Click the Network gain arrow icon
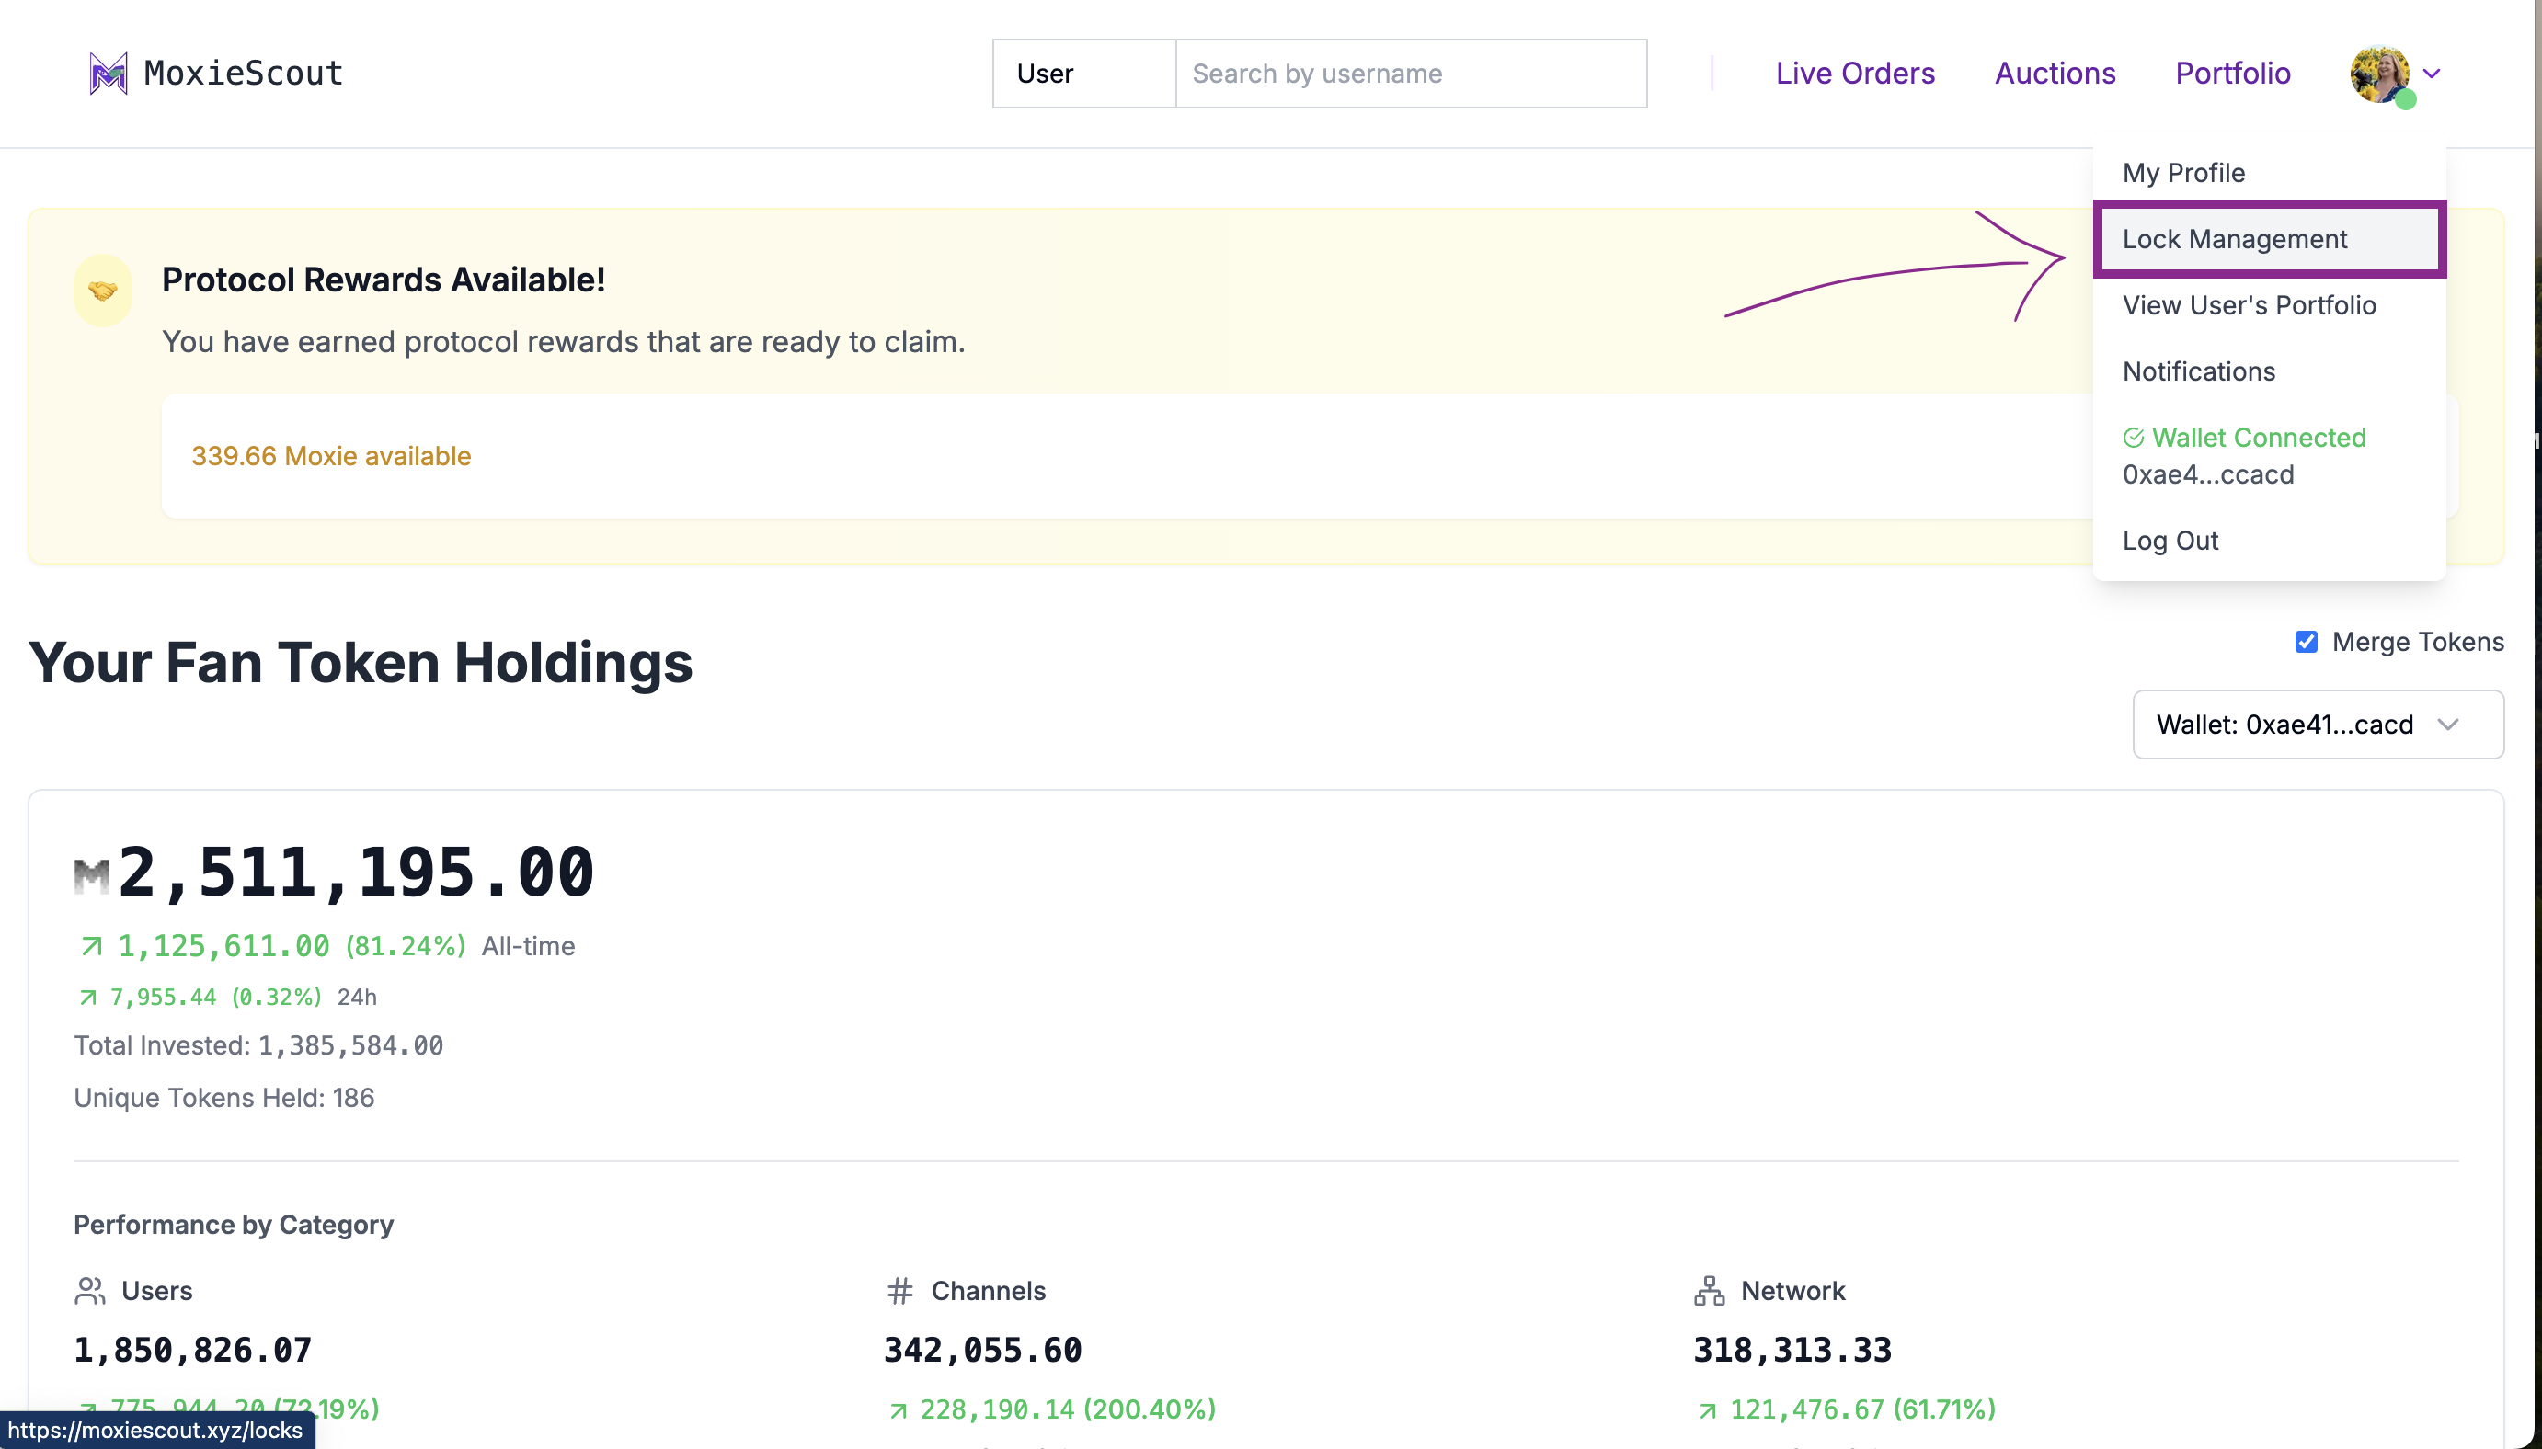Screen dimensions: 2542x1449 [x=1707, y=1410]
